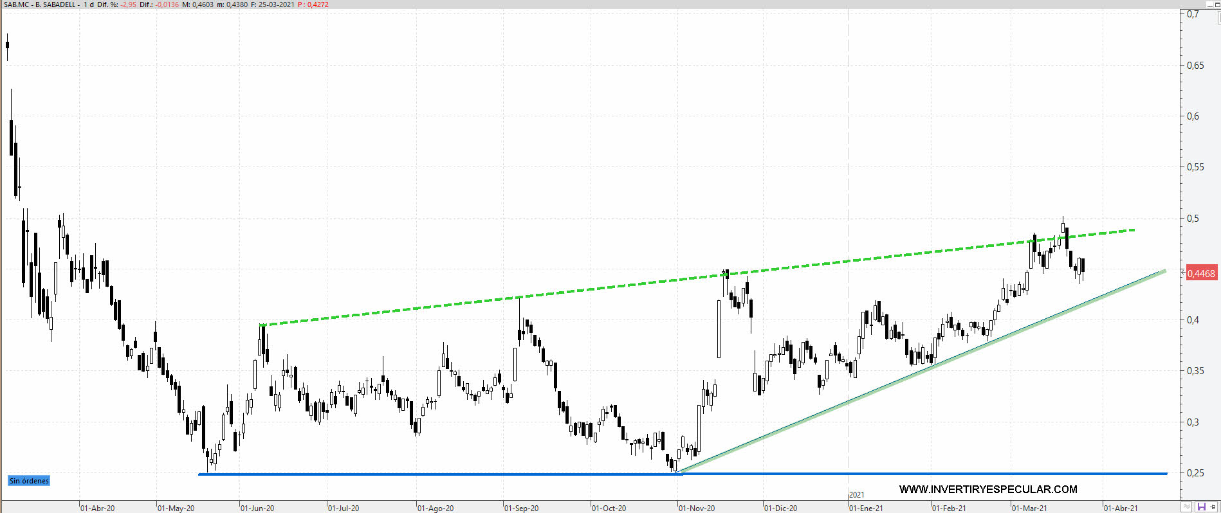Click the 01-Jun-20 date axis label
Image resolution: width=1221 pixels, height=513 pixels.
coord(257,509)
